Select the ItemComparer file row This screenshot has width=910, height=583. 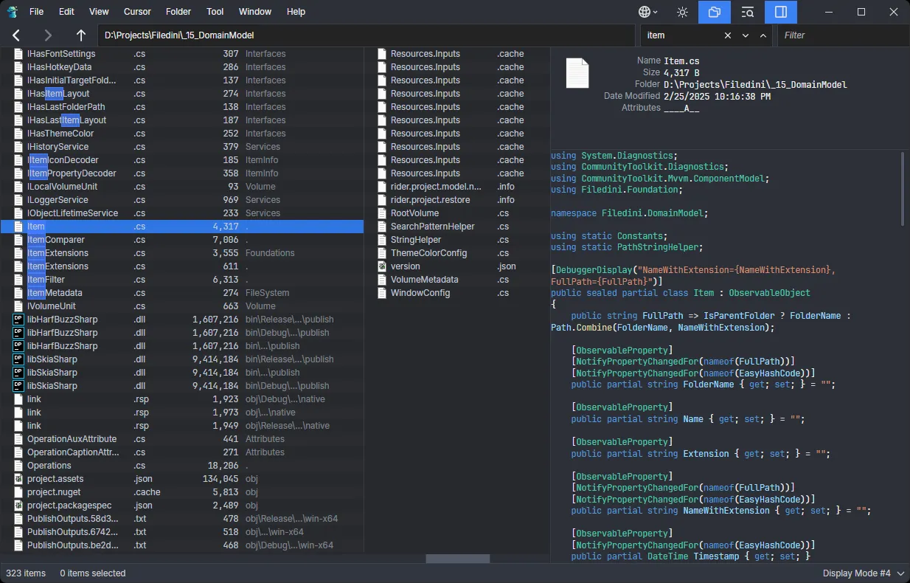click(x=56, y=240)
